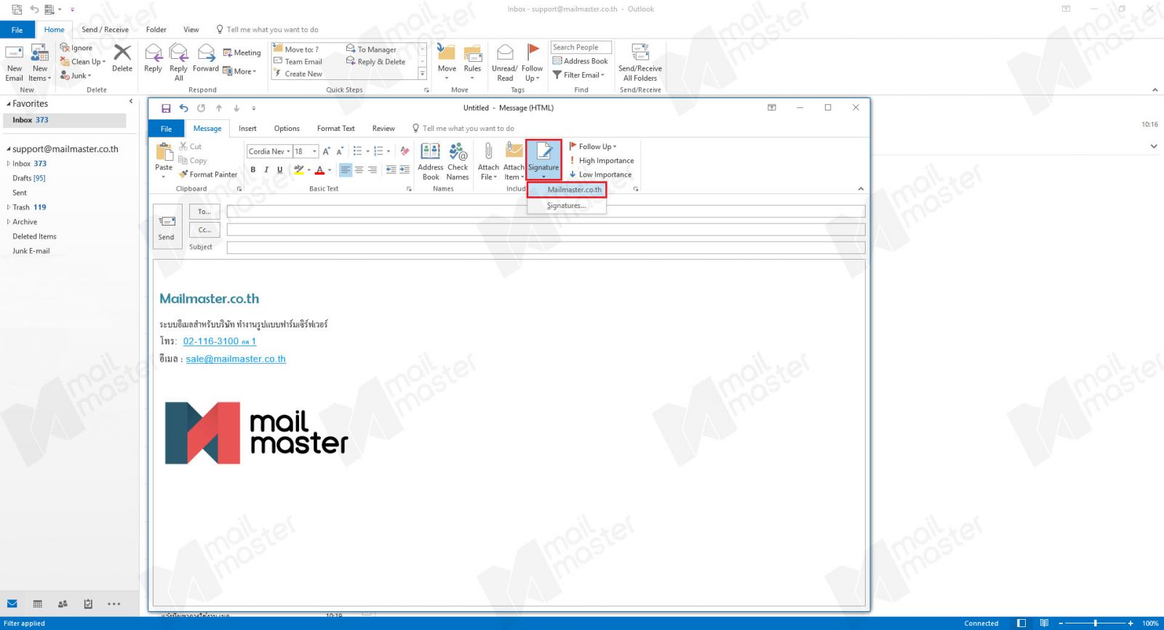Viewport: 1164px width, 630px height.
Task: Click Reply in the Respond group
Action: [153, 53]
